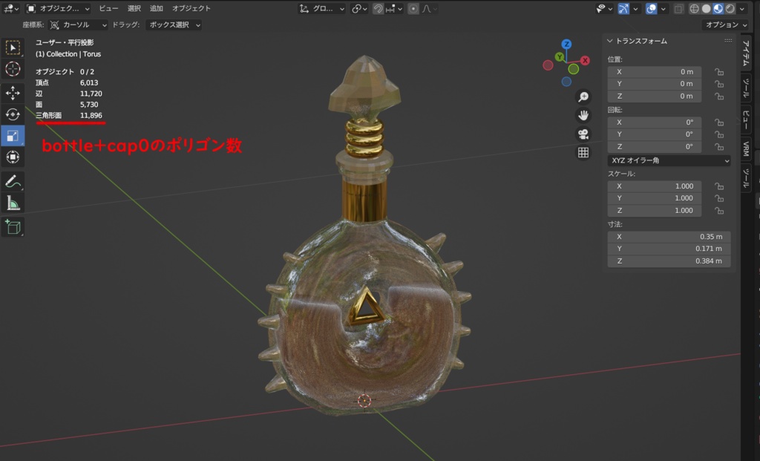The image size is (760, 461).
Task: Click dimensions X field 0.35 m
Action: [x=669, y=237]
